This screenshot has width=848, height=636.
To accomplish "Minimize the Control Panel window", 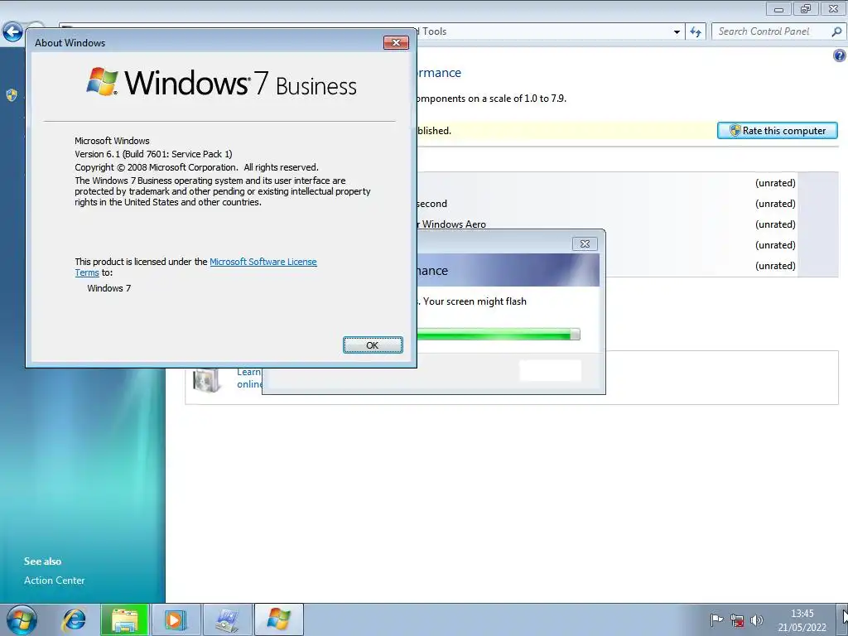I will [x=778, y=8].
